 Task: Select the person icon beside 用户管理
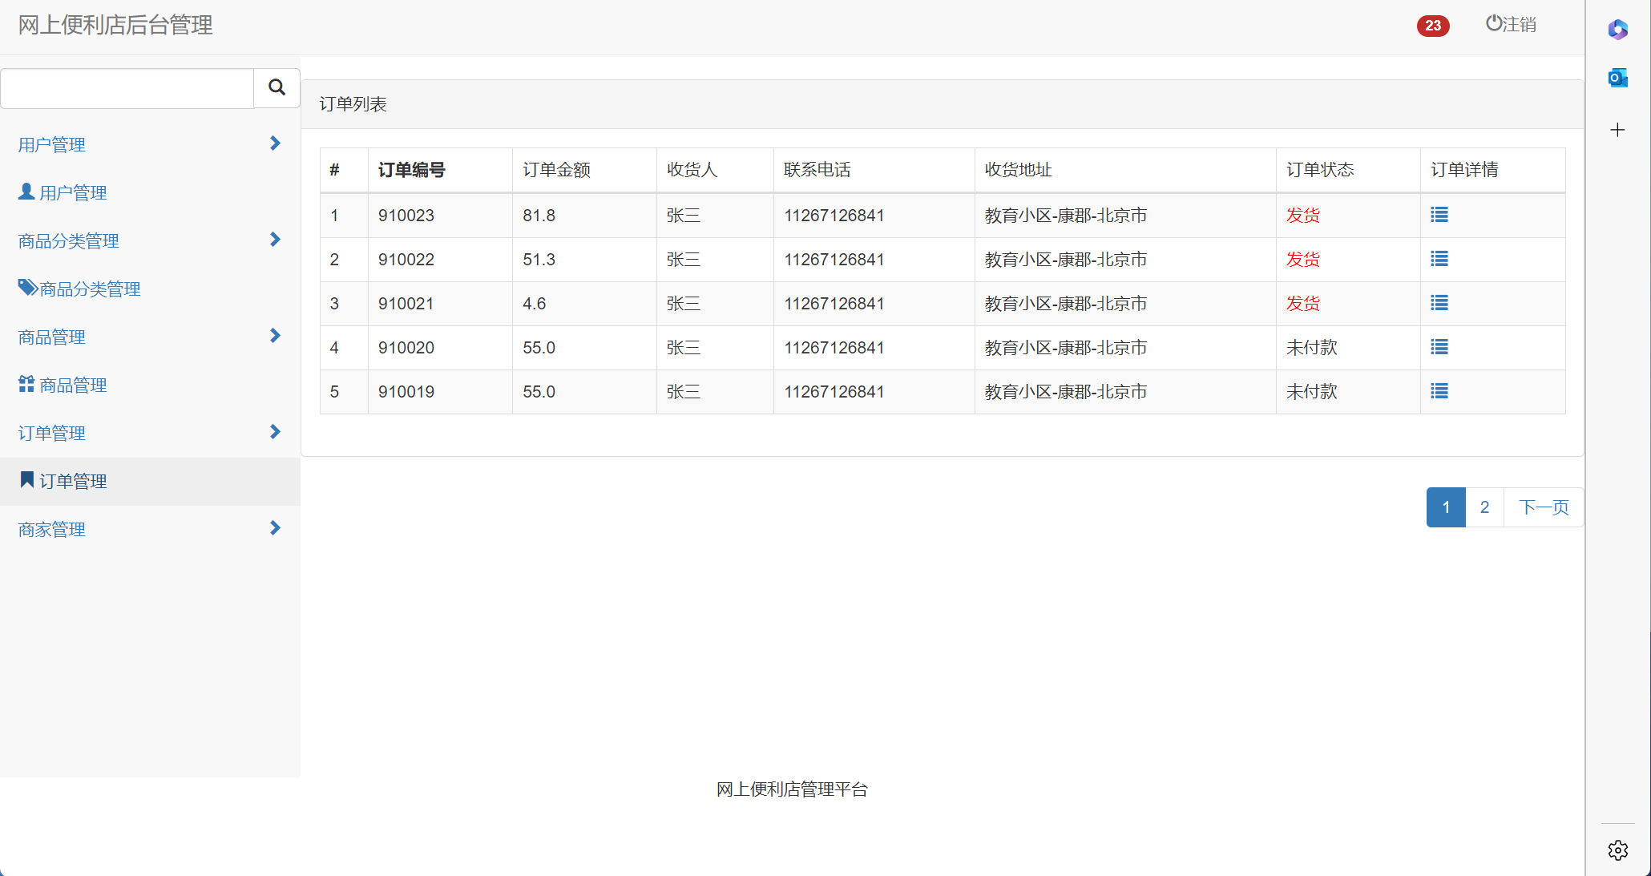coord(25,191)
